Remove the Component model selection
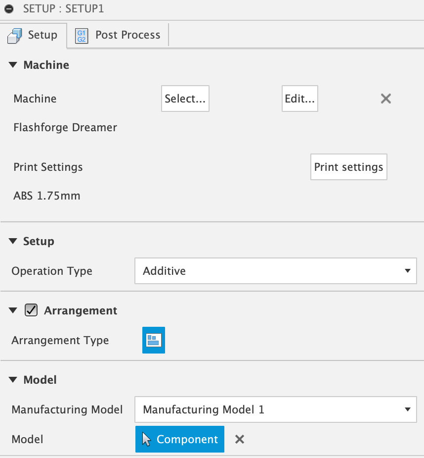424x458 pixels. coord(240,439)
